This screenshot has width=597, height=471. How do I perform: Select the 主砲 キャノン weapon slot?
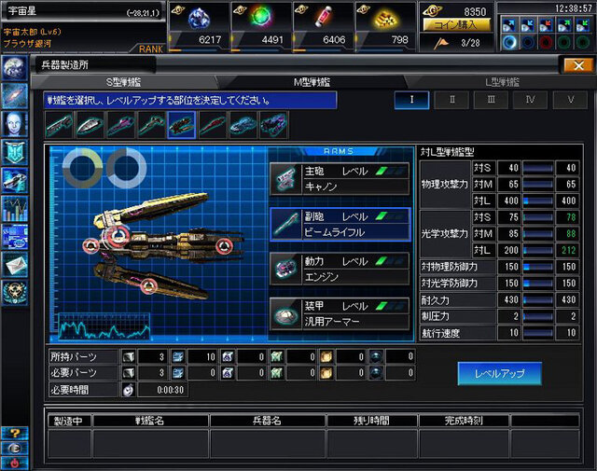tap(340, 179)
